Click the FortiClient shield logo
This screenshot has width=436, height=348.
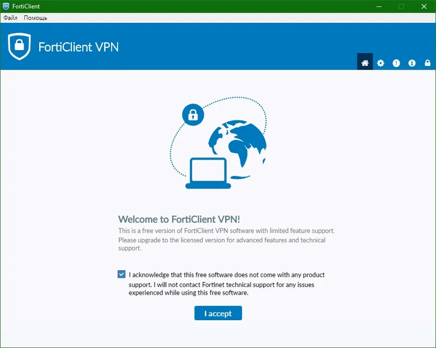(x=20, y=47)
